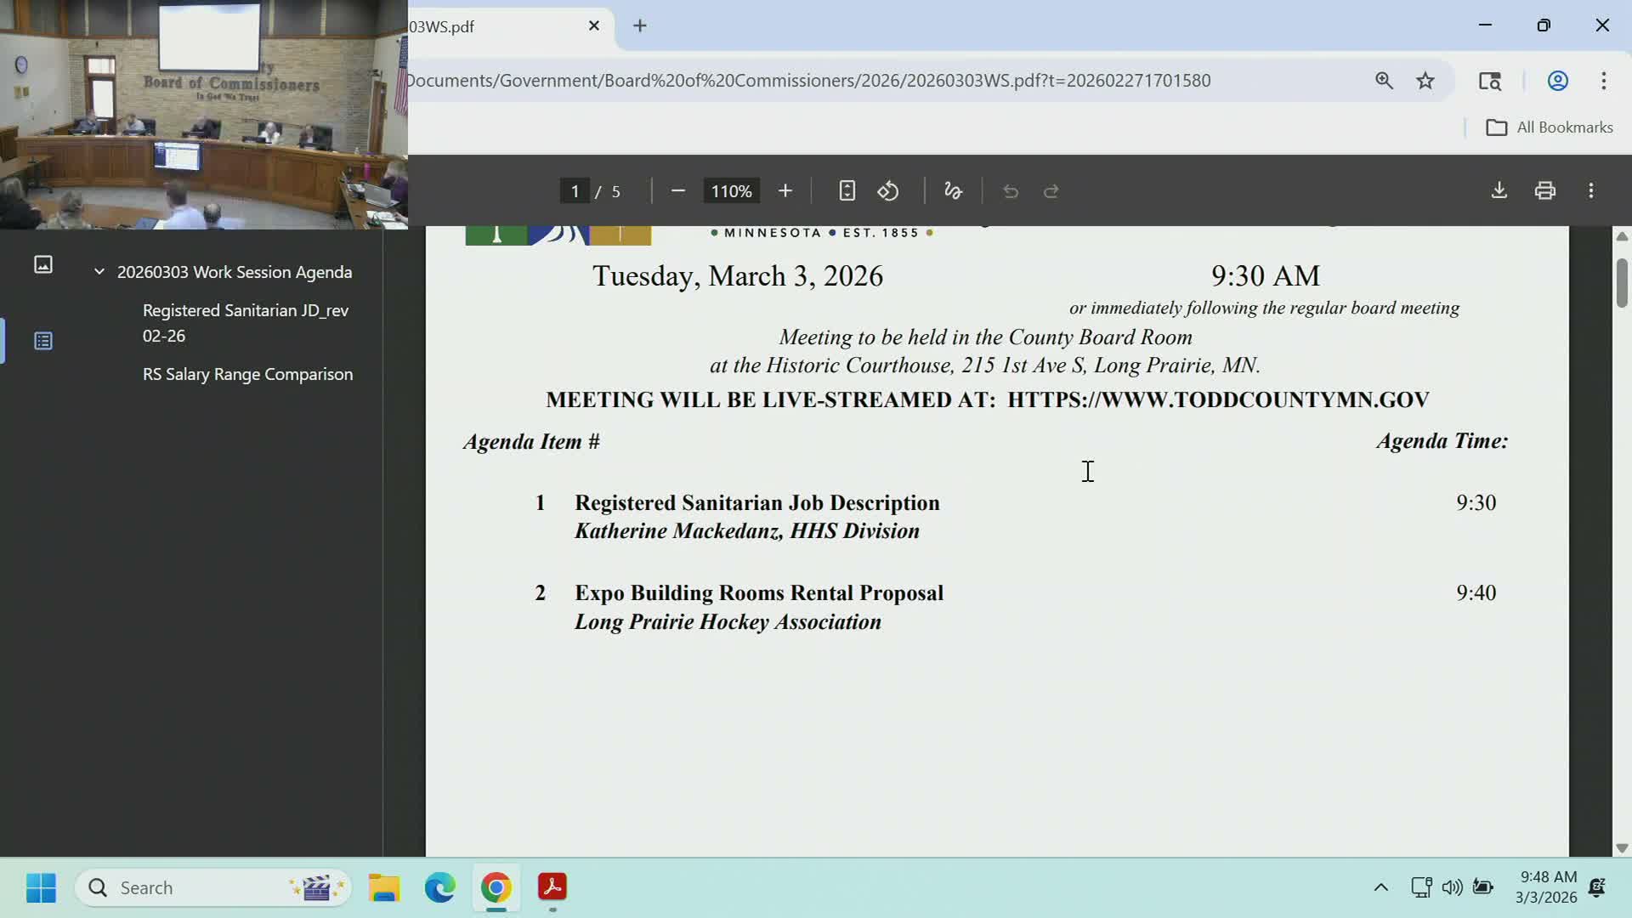Bookmark this page with star icon
Screen dimensions: 1632x918
coord(1425,81)
